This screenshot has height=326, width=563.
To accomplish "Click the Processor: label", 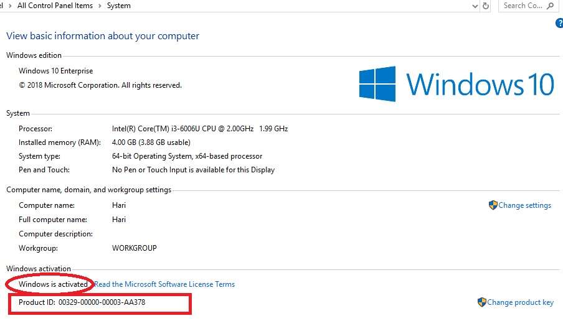I will tap(35, 129).
